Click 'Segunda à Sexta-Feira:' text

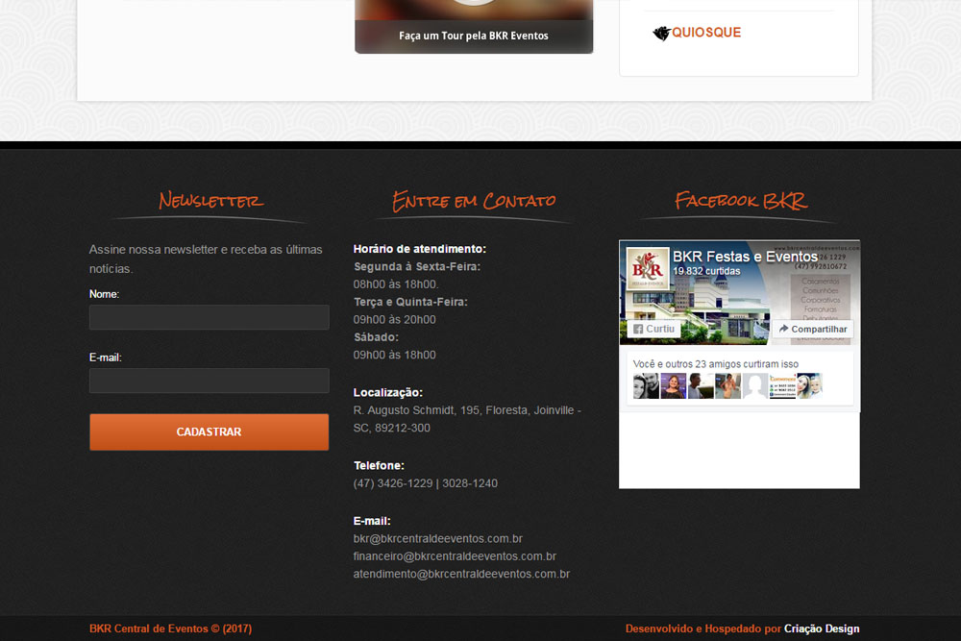click(417, 267)
